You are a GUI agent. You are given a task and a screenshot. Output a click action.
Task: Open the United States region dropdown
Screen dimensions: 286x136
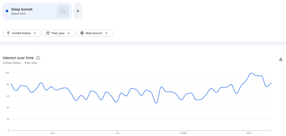pyautogui.click(x=21, y=33)
